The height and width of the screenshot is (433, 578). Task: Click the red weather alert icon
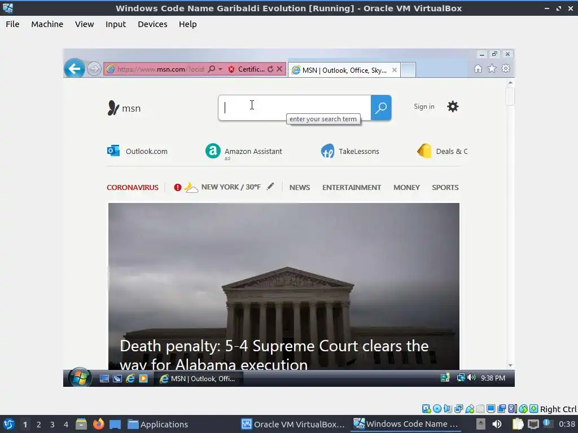178,187
